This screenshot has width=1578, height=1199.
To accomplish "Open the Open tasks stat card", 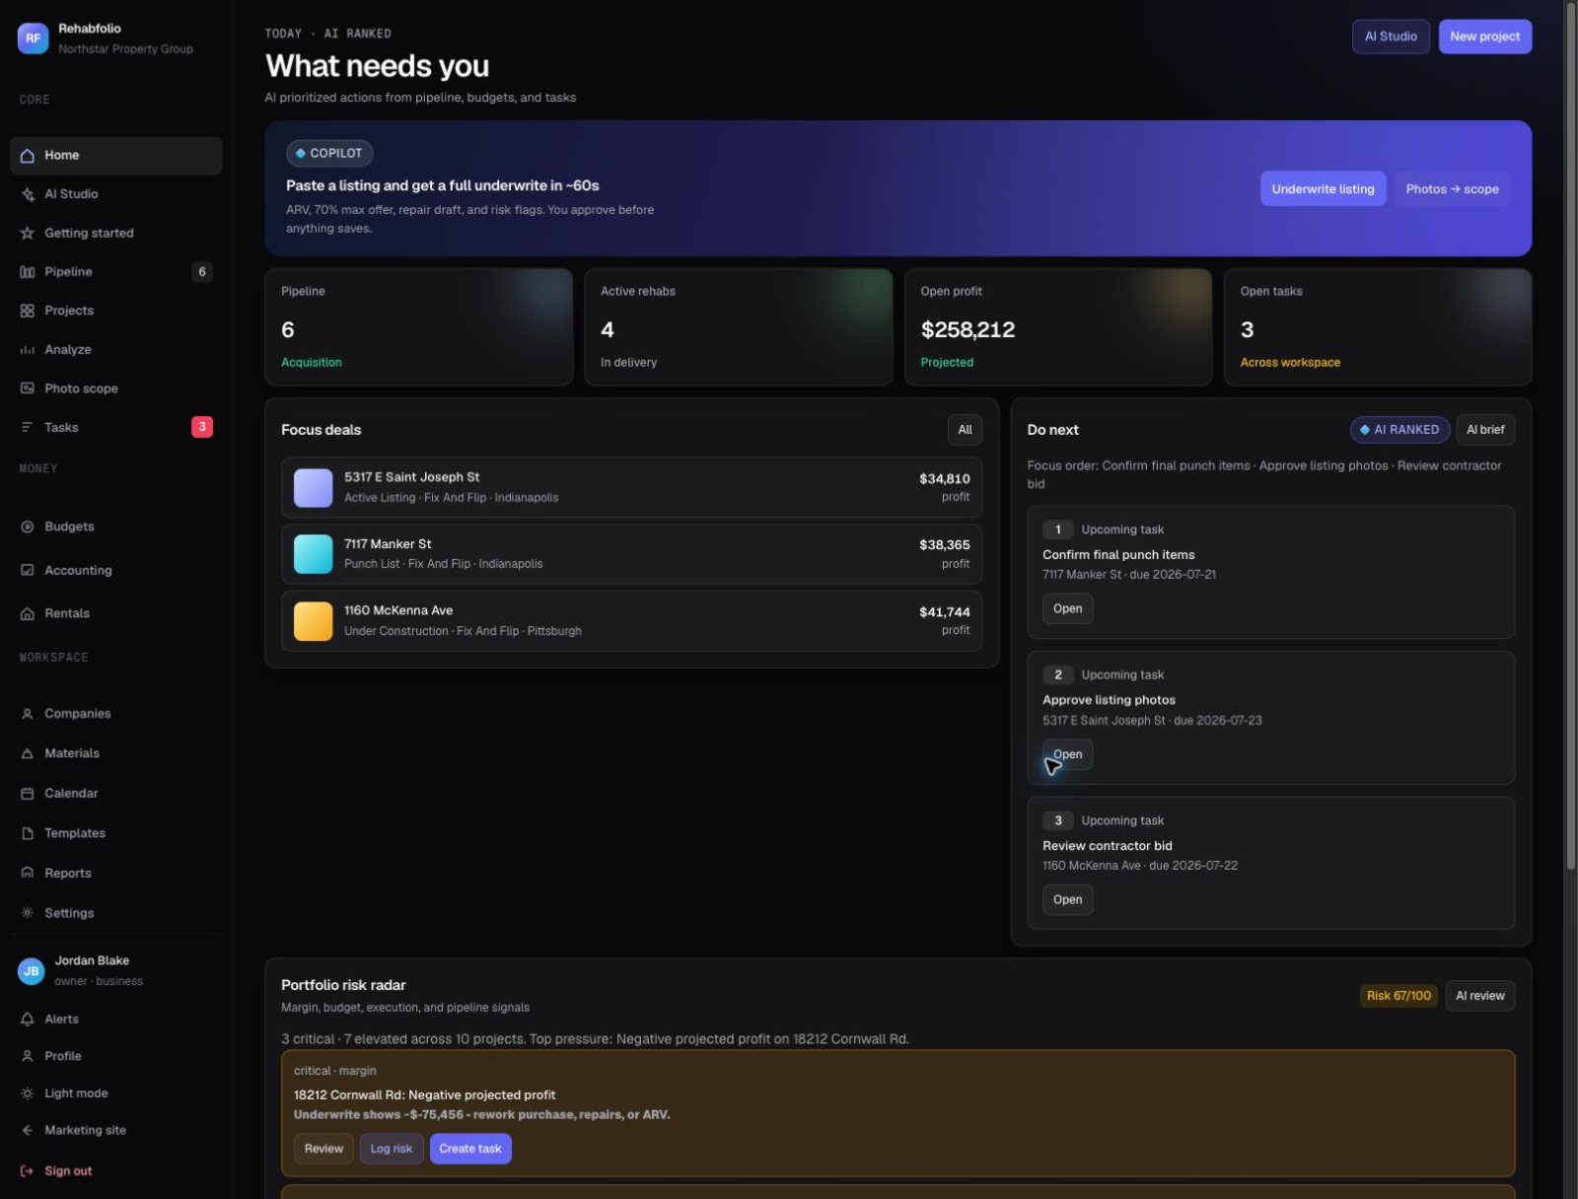I will 1378,327.
